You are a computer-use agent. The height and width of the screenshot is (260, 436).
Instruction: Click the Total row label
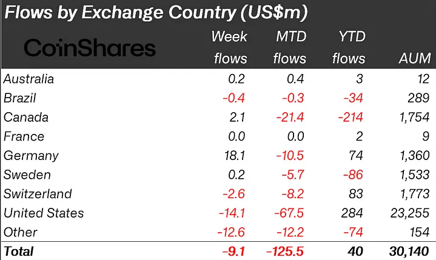19,252
